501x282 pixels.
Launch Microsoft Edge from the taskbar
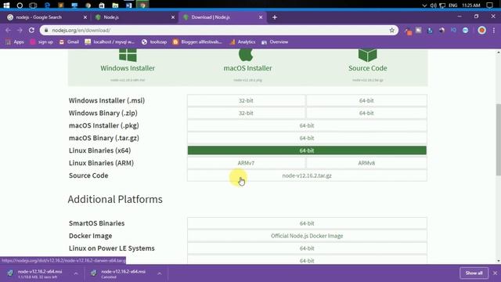pos(47,5)
